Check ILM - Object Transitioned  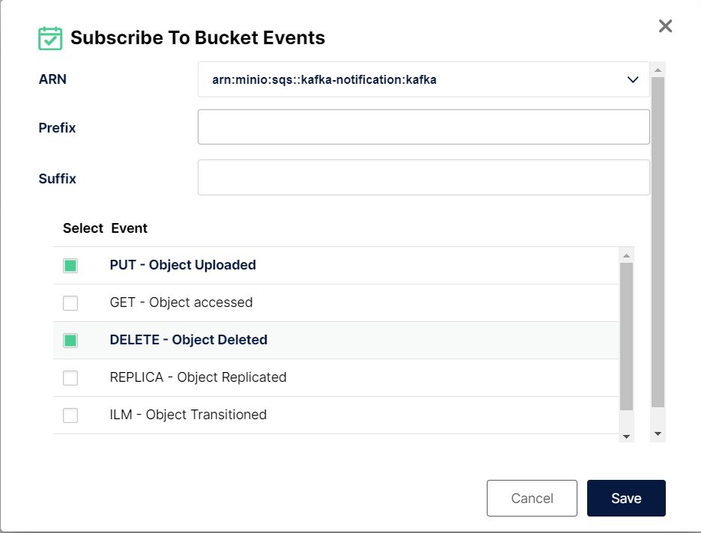(70, 415)
